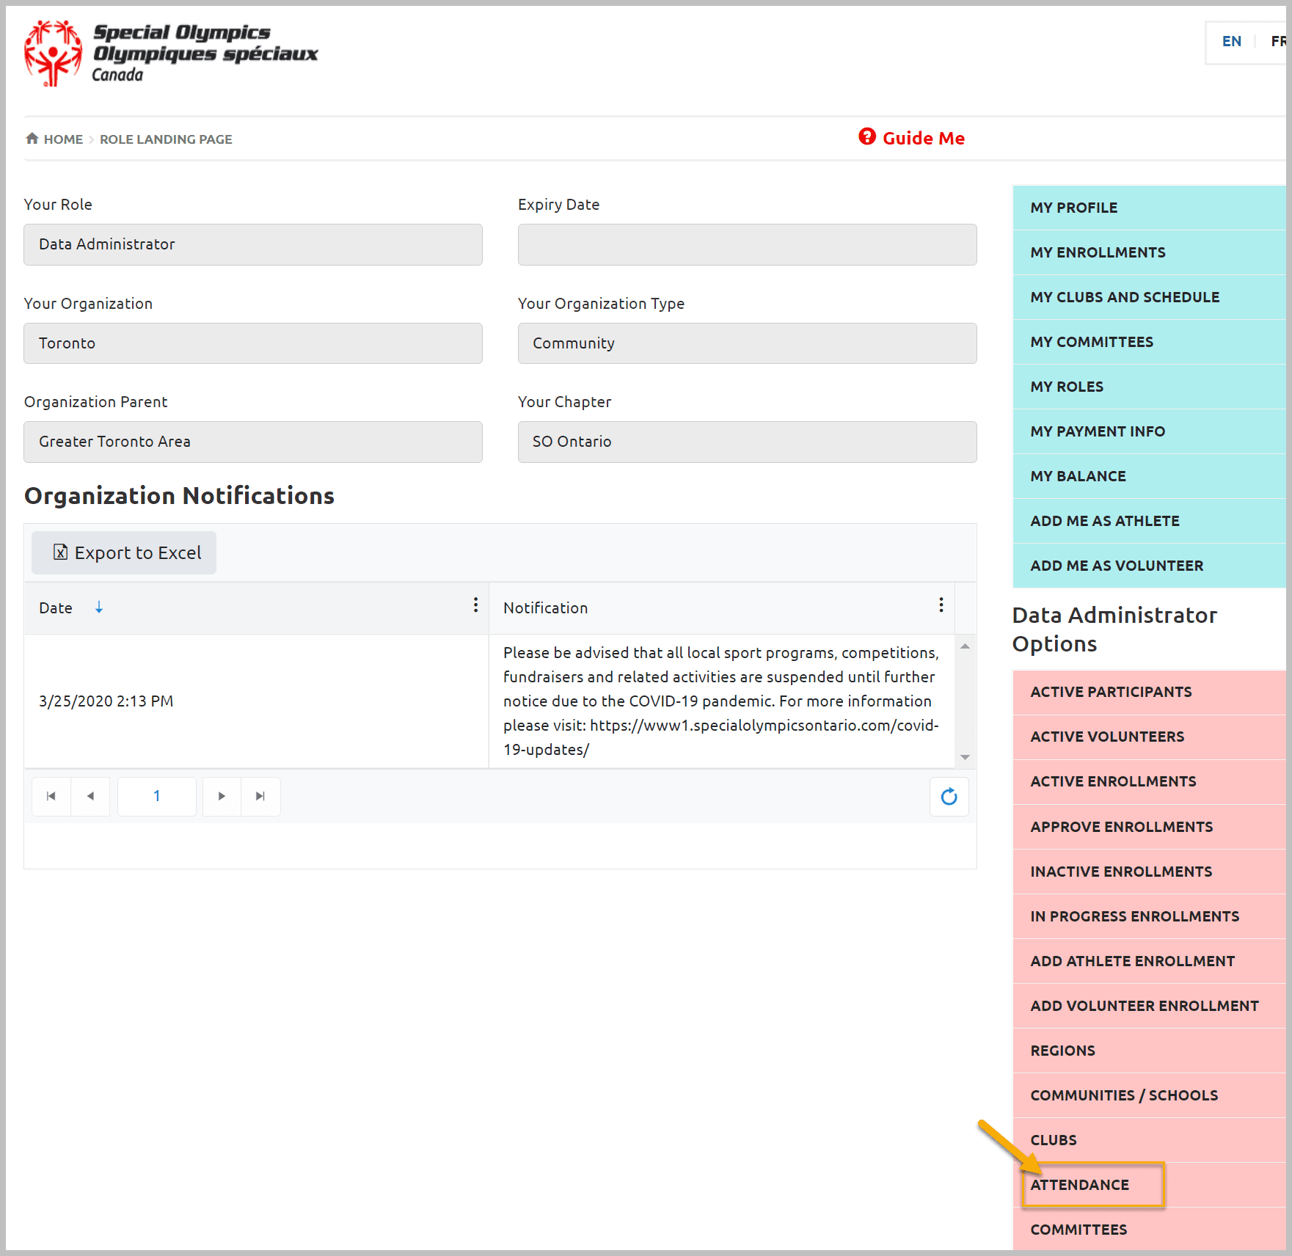The width and height of the screenshot is (1292, 1256).
Task: Go to the last notifications page
Action: (x=260, y=796)
